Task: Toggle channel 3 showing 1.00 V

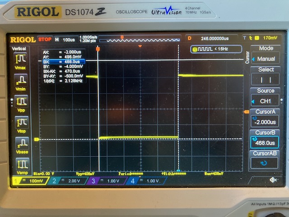Action: click(x=107, y=181)
